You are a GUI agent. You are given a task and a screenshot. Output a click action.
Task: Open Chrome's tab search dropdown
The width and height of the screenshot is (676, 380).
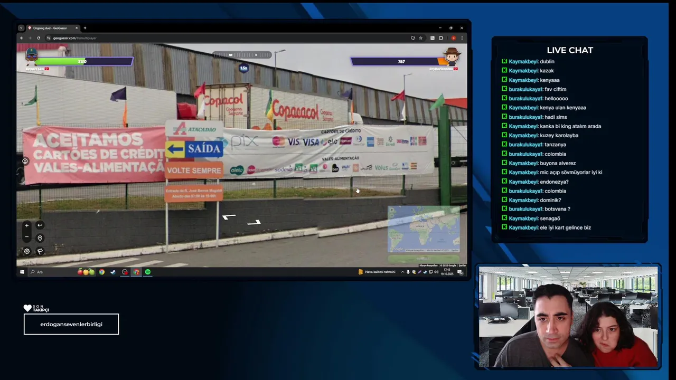(21, 28)
